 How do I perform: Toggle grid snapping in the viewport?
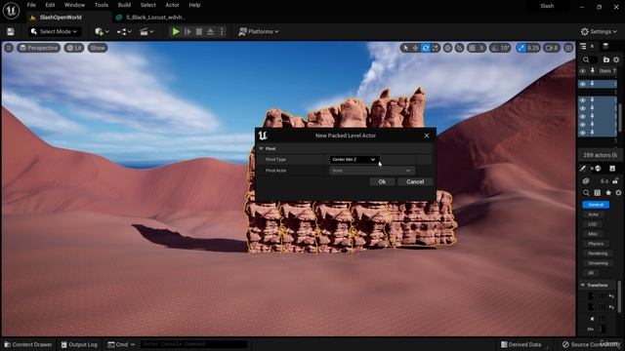pyautogui.click(x=473, y=48)
